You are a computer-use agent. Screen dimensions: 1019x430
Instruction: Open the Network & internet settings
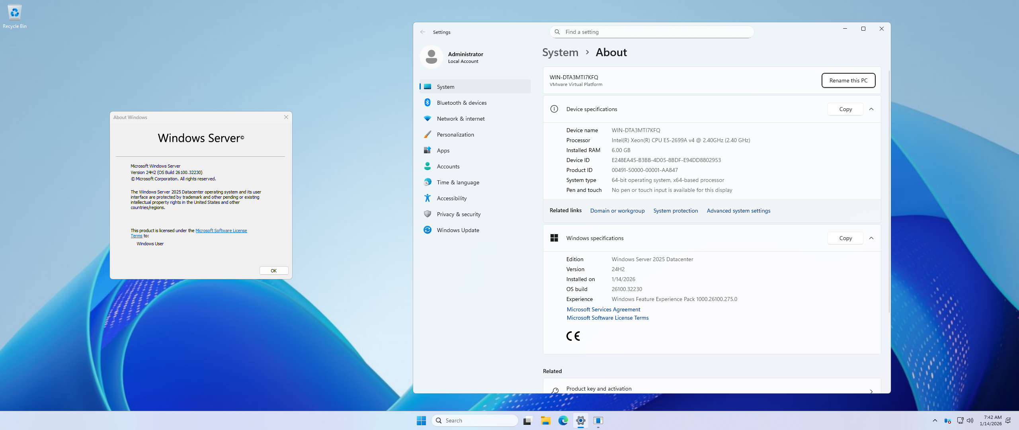(461, 119)
